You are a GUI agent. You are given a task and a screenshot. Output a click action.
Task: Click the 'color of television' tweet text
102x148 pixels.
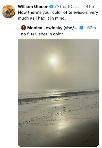tap(58, 12)
